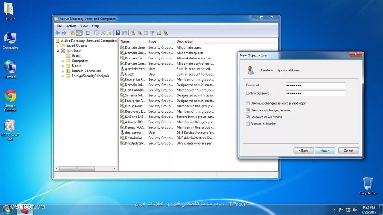The image size is (383, 215).
Task: Click the Create New User toolbar icon
Action: pos(133,33)
